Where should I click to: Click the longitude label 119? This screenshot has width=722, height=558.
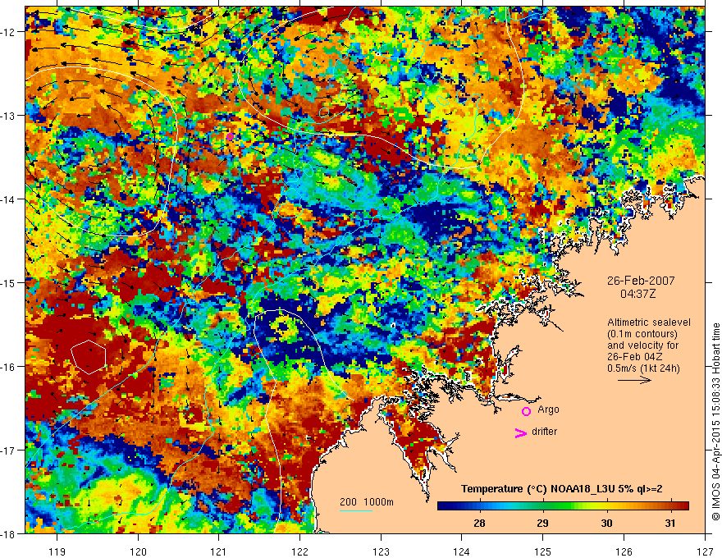pyautogui.click(x=57, y=551)
